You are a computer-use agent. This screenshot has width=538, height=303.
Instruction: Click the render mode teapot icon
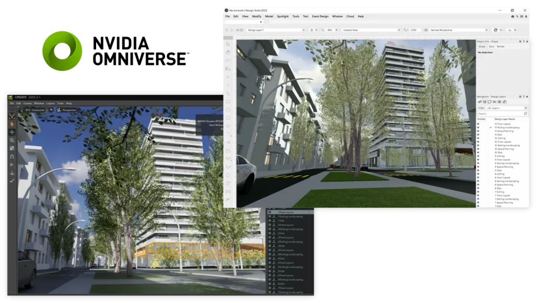495,30
